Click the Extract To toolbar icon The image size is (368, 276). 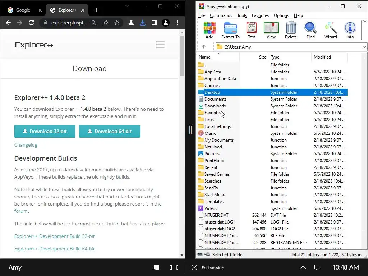(x=230, y=31)
